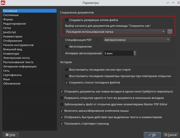Viewport: 180px width, 138px height.
Task: Select 'Клавиатура' category
Action: [x=30, y=54]
